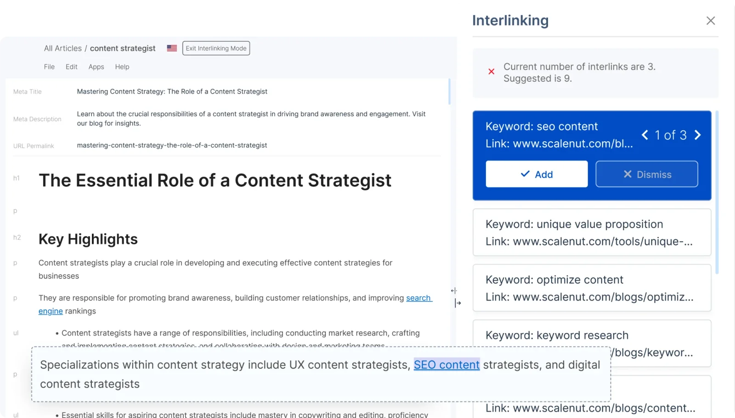
Task: Select the unique value proposition keyword card
Action: (x=592, y=233)
